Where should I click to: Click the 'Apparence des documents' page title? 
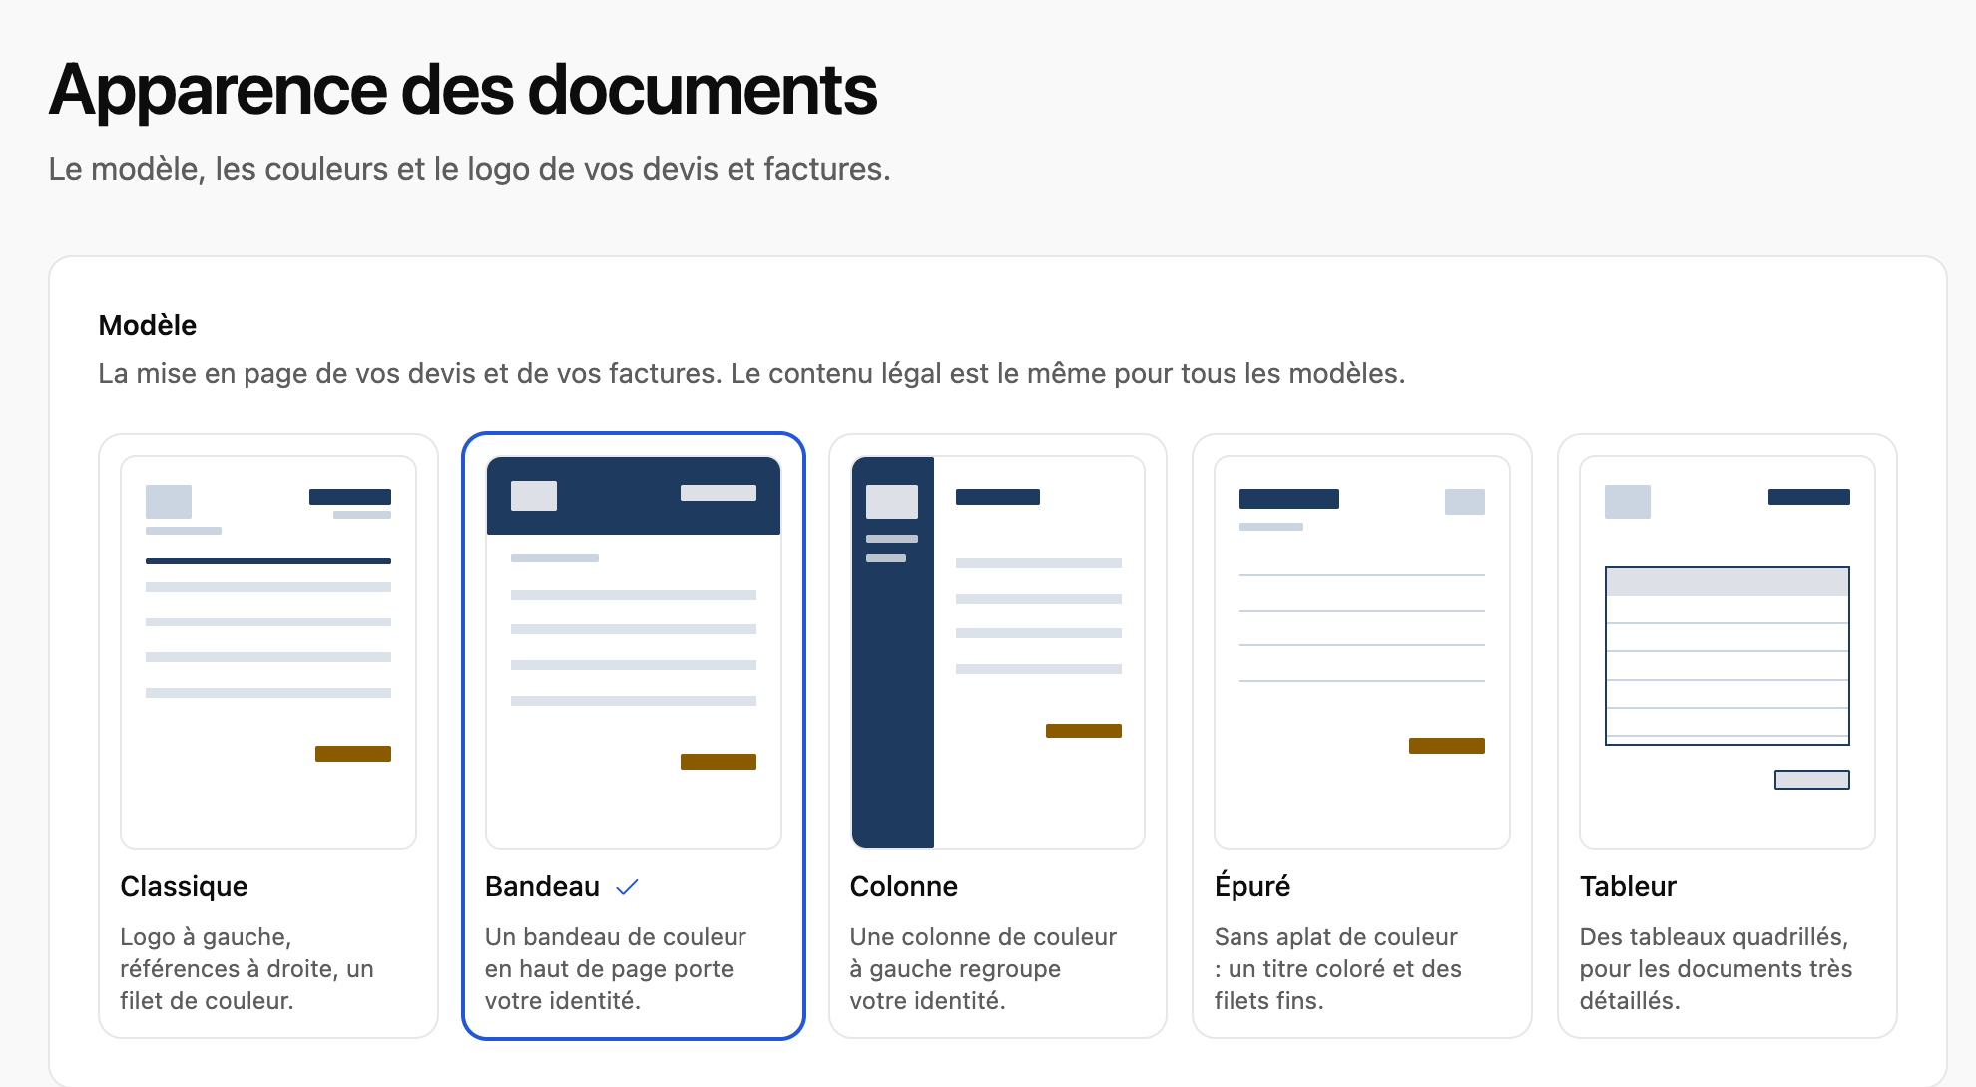463,90
